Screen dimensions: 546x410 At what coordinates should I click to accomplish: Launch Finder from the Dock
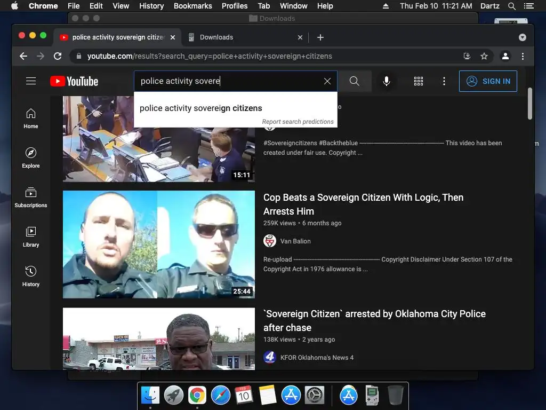pyautogui.click(x=150, y=396)
